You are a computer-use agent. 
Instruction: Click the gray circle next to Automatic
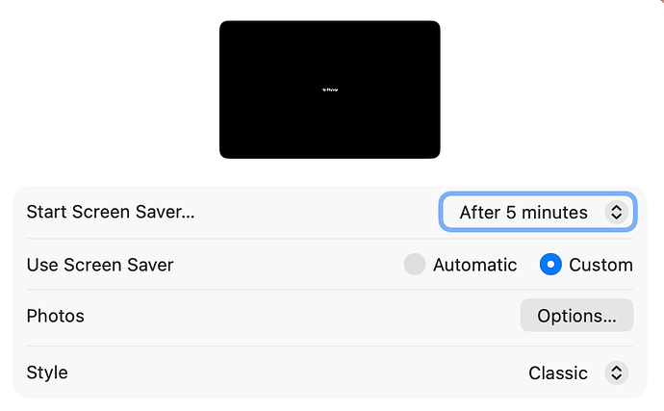click(x=415, y=265)
